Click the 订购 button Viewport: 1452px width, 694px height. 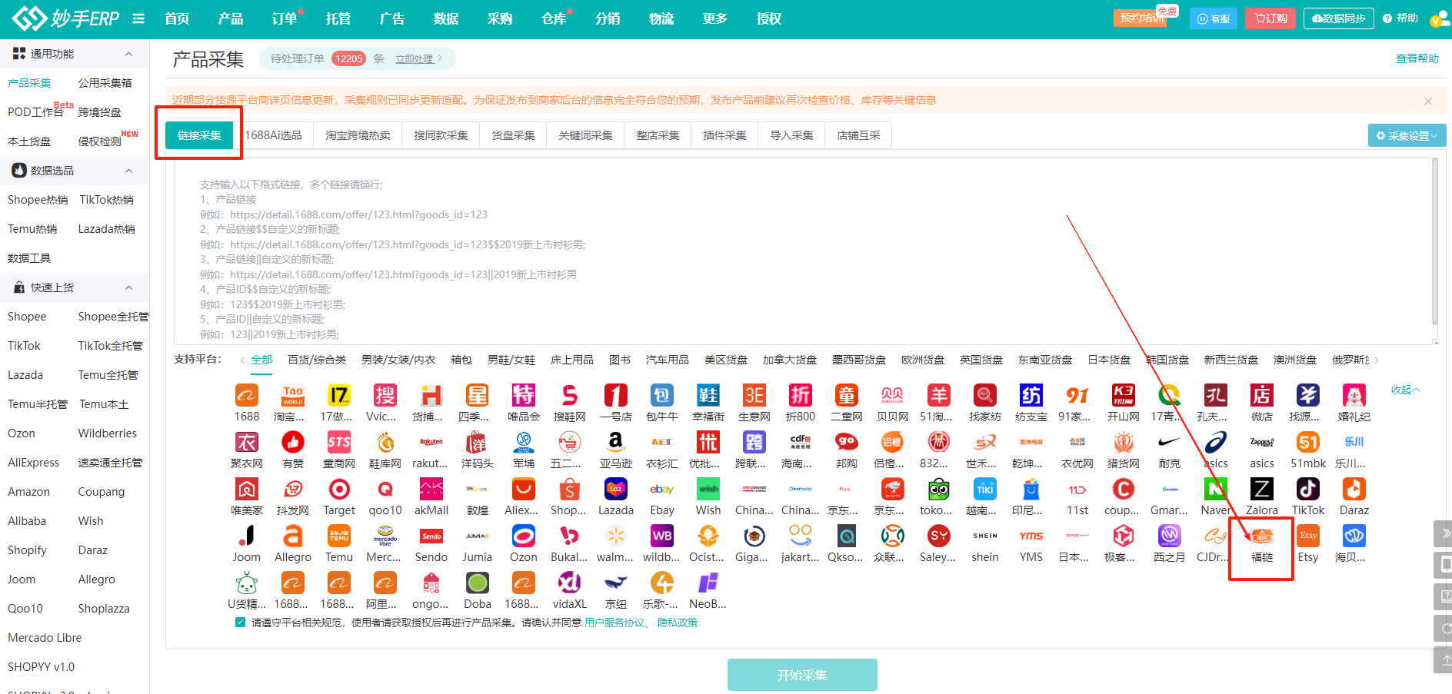click(1270, 18)
